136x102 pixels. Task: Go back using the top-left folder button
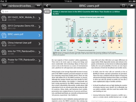pos(4,6)
